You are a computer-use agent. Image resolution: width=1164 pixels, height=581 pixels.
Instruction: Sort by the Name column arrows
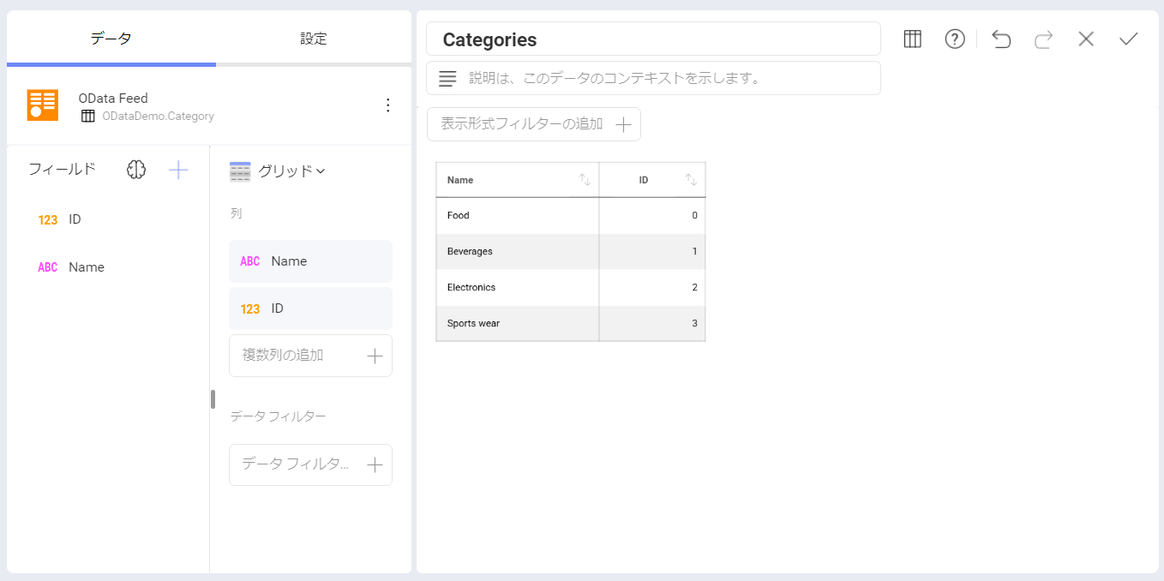point(585,180)
